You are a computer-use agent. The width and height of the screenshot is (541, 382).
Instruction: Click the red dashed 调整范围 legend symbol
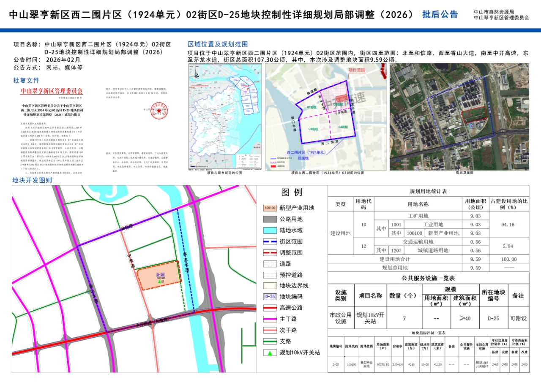[x=269, y=252]
